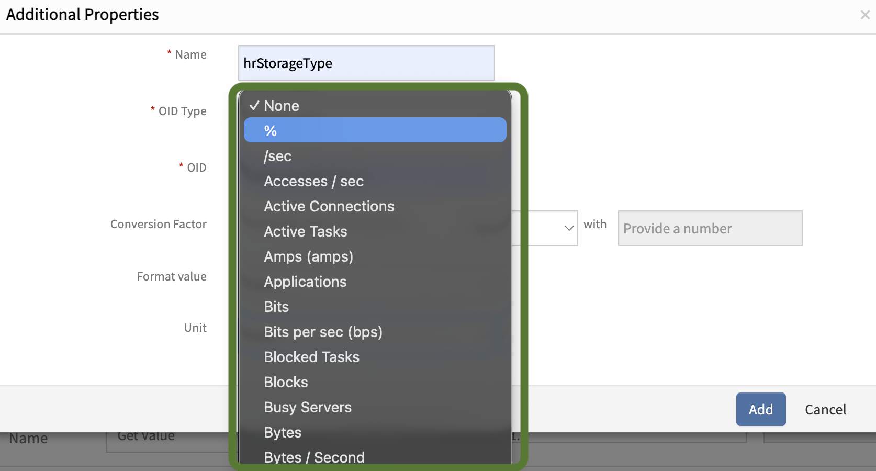Click the Name field containing hrStorageType

tap(366, 63)
